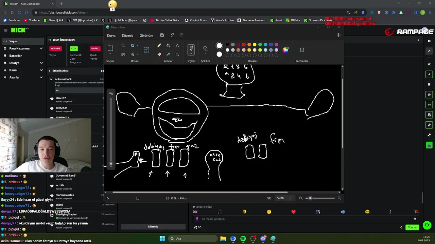Select the Fill bucket tool in Paint
The height and width of the screenshot is (244, 435).
pos(168,45)
